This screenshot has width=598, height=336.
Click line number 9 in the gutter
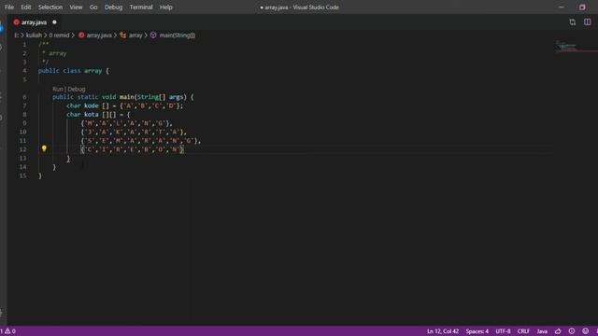tap(24, 123)
